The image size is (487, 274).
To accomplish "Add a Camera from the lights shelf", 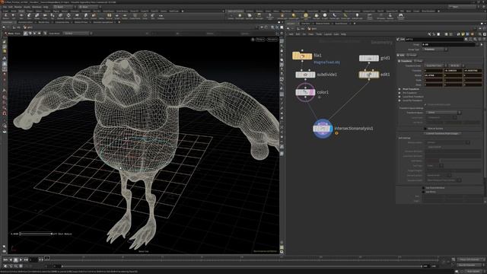I will [x=231, y=16].
